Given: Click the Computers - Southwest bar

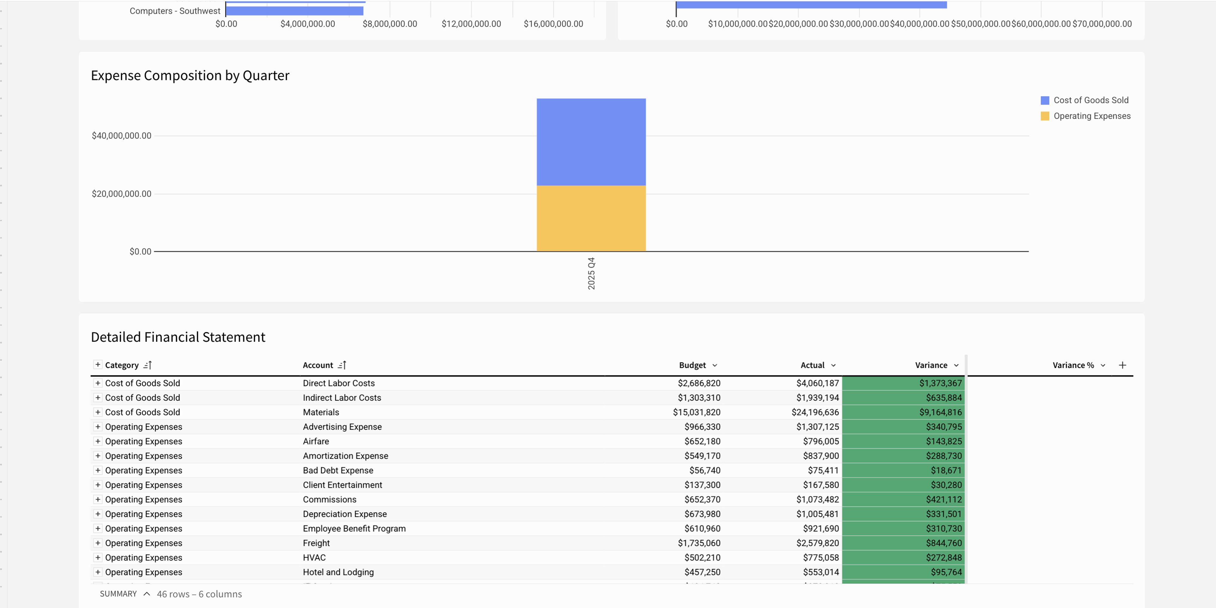Looking at the screenshot, I should pos(294,11).
